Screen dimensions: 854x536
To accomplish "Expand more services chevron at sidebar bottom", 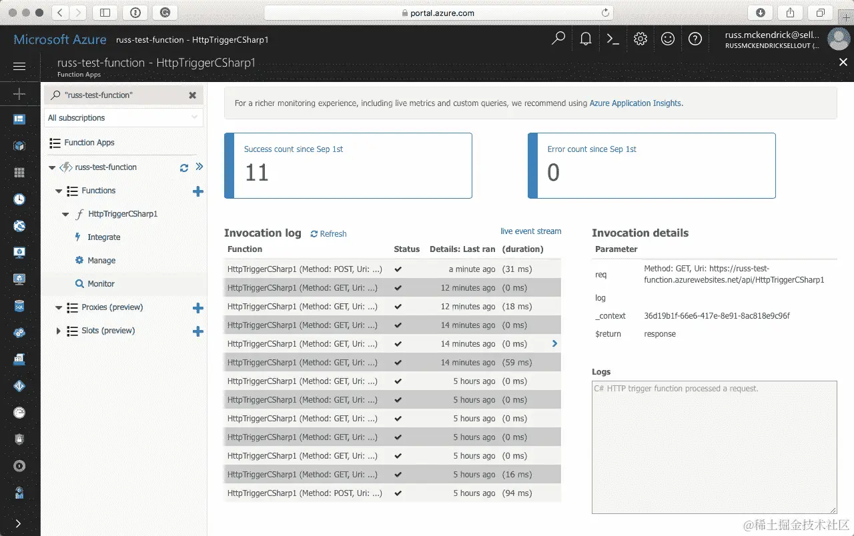I will tap(18, 523).
